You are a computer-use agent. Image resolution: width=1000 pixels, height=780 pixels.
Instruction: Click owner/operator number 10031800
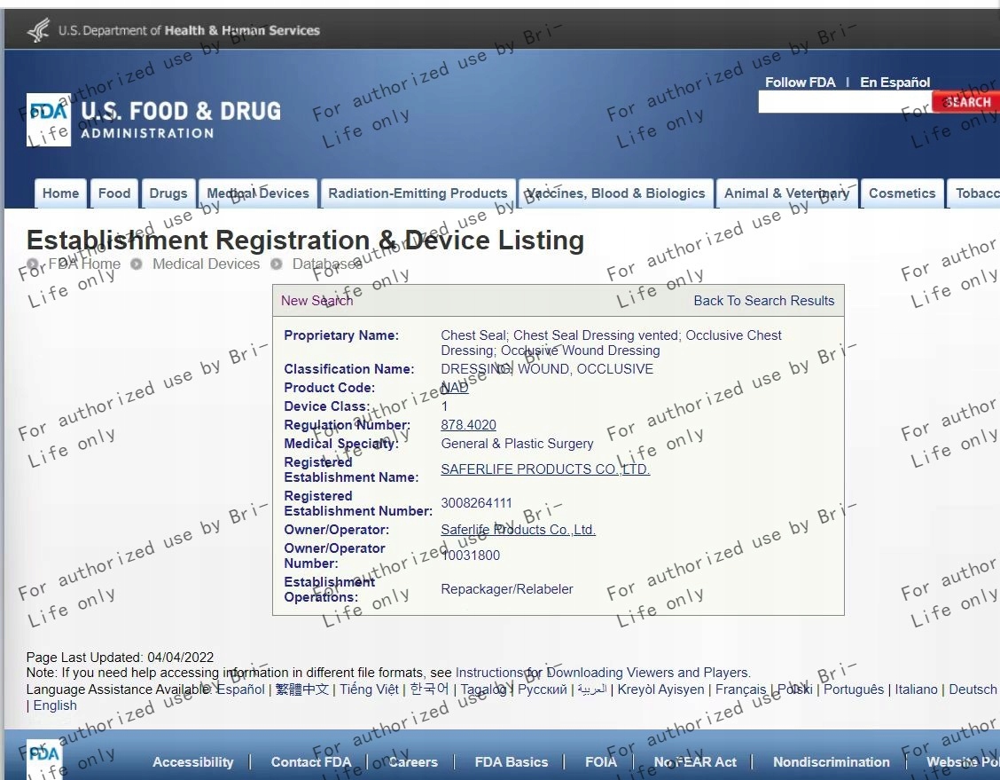(471, 555)
